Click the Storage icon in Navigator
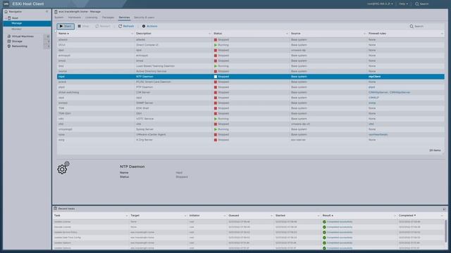Image resolution: width=451 pixels, height=253 pixels. (9, 41)
